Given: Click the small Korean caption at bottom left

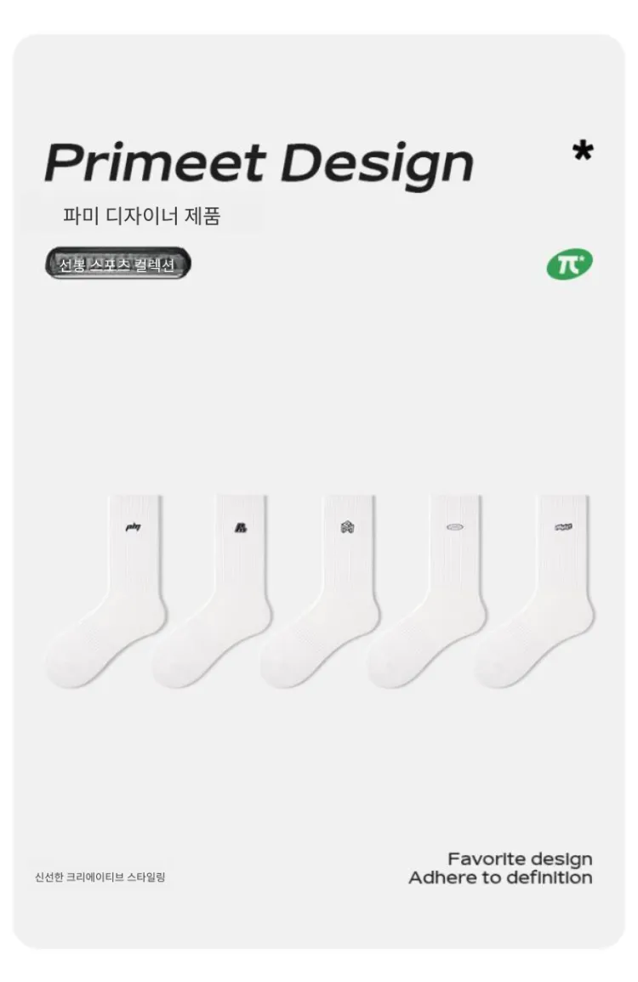Looking at the screenshot, I should (x=100, y=877).
